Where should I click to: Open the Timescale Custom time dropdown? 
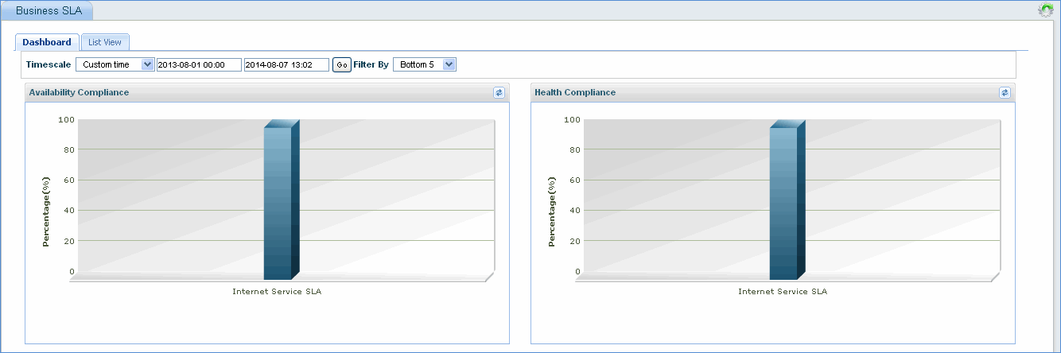click(x=115, y=64)
